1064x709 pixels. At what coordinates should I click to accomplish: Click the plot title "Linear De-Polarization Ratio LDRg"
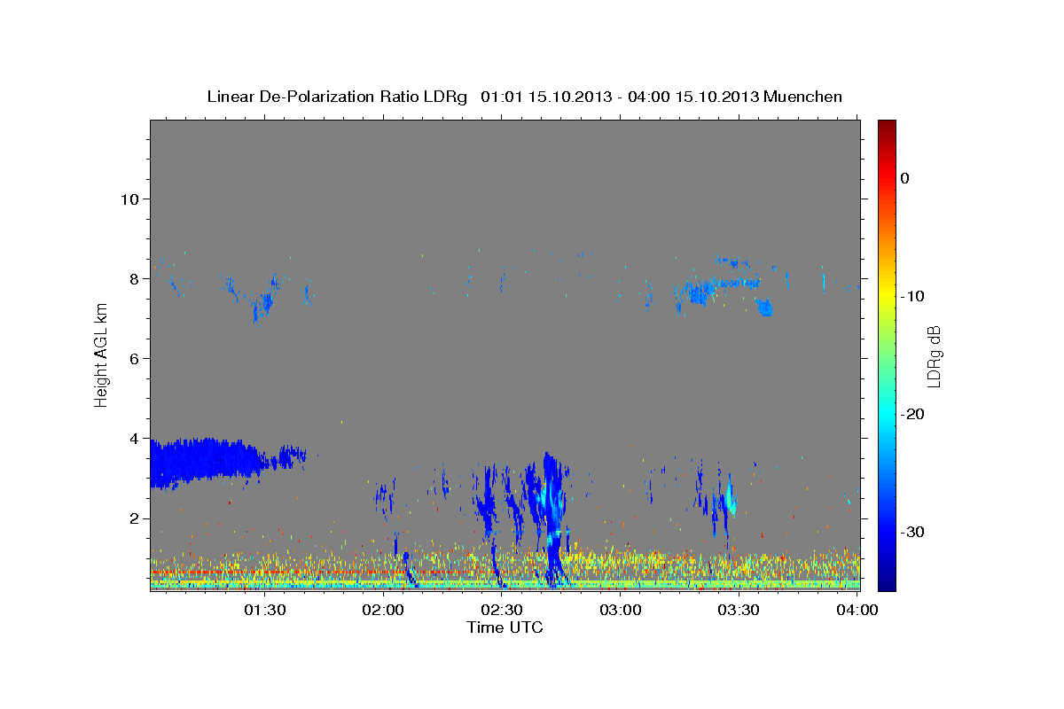pos(336,97)
